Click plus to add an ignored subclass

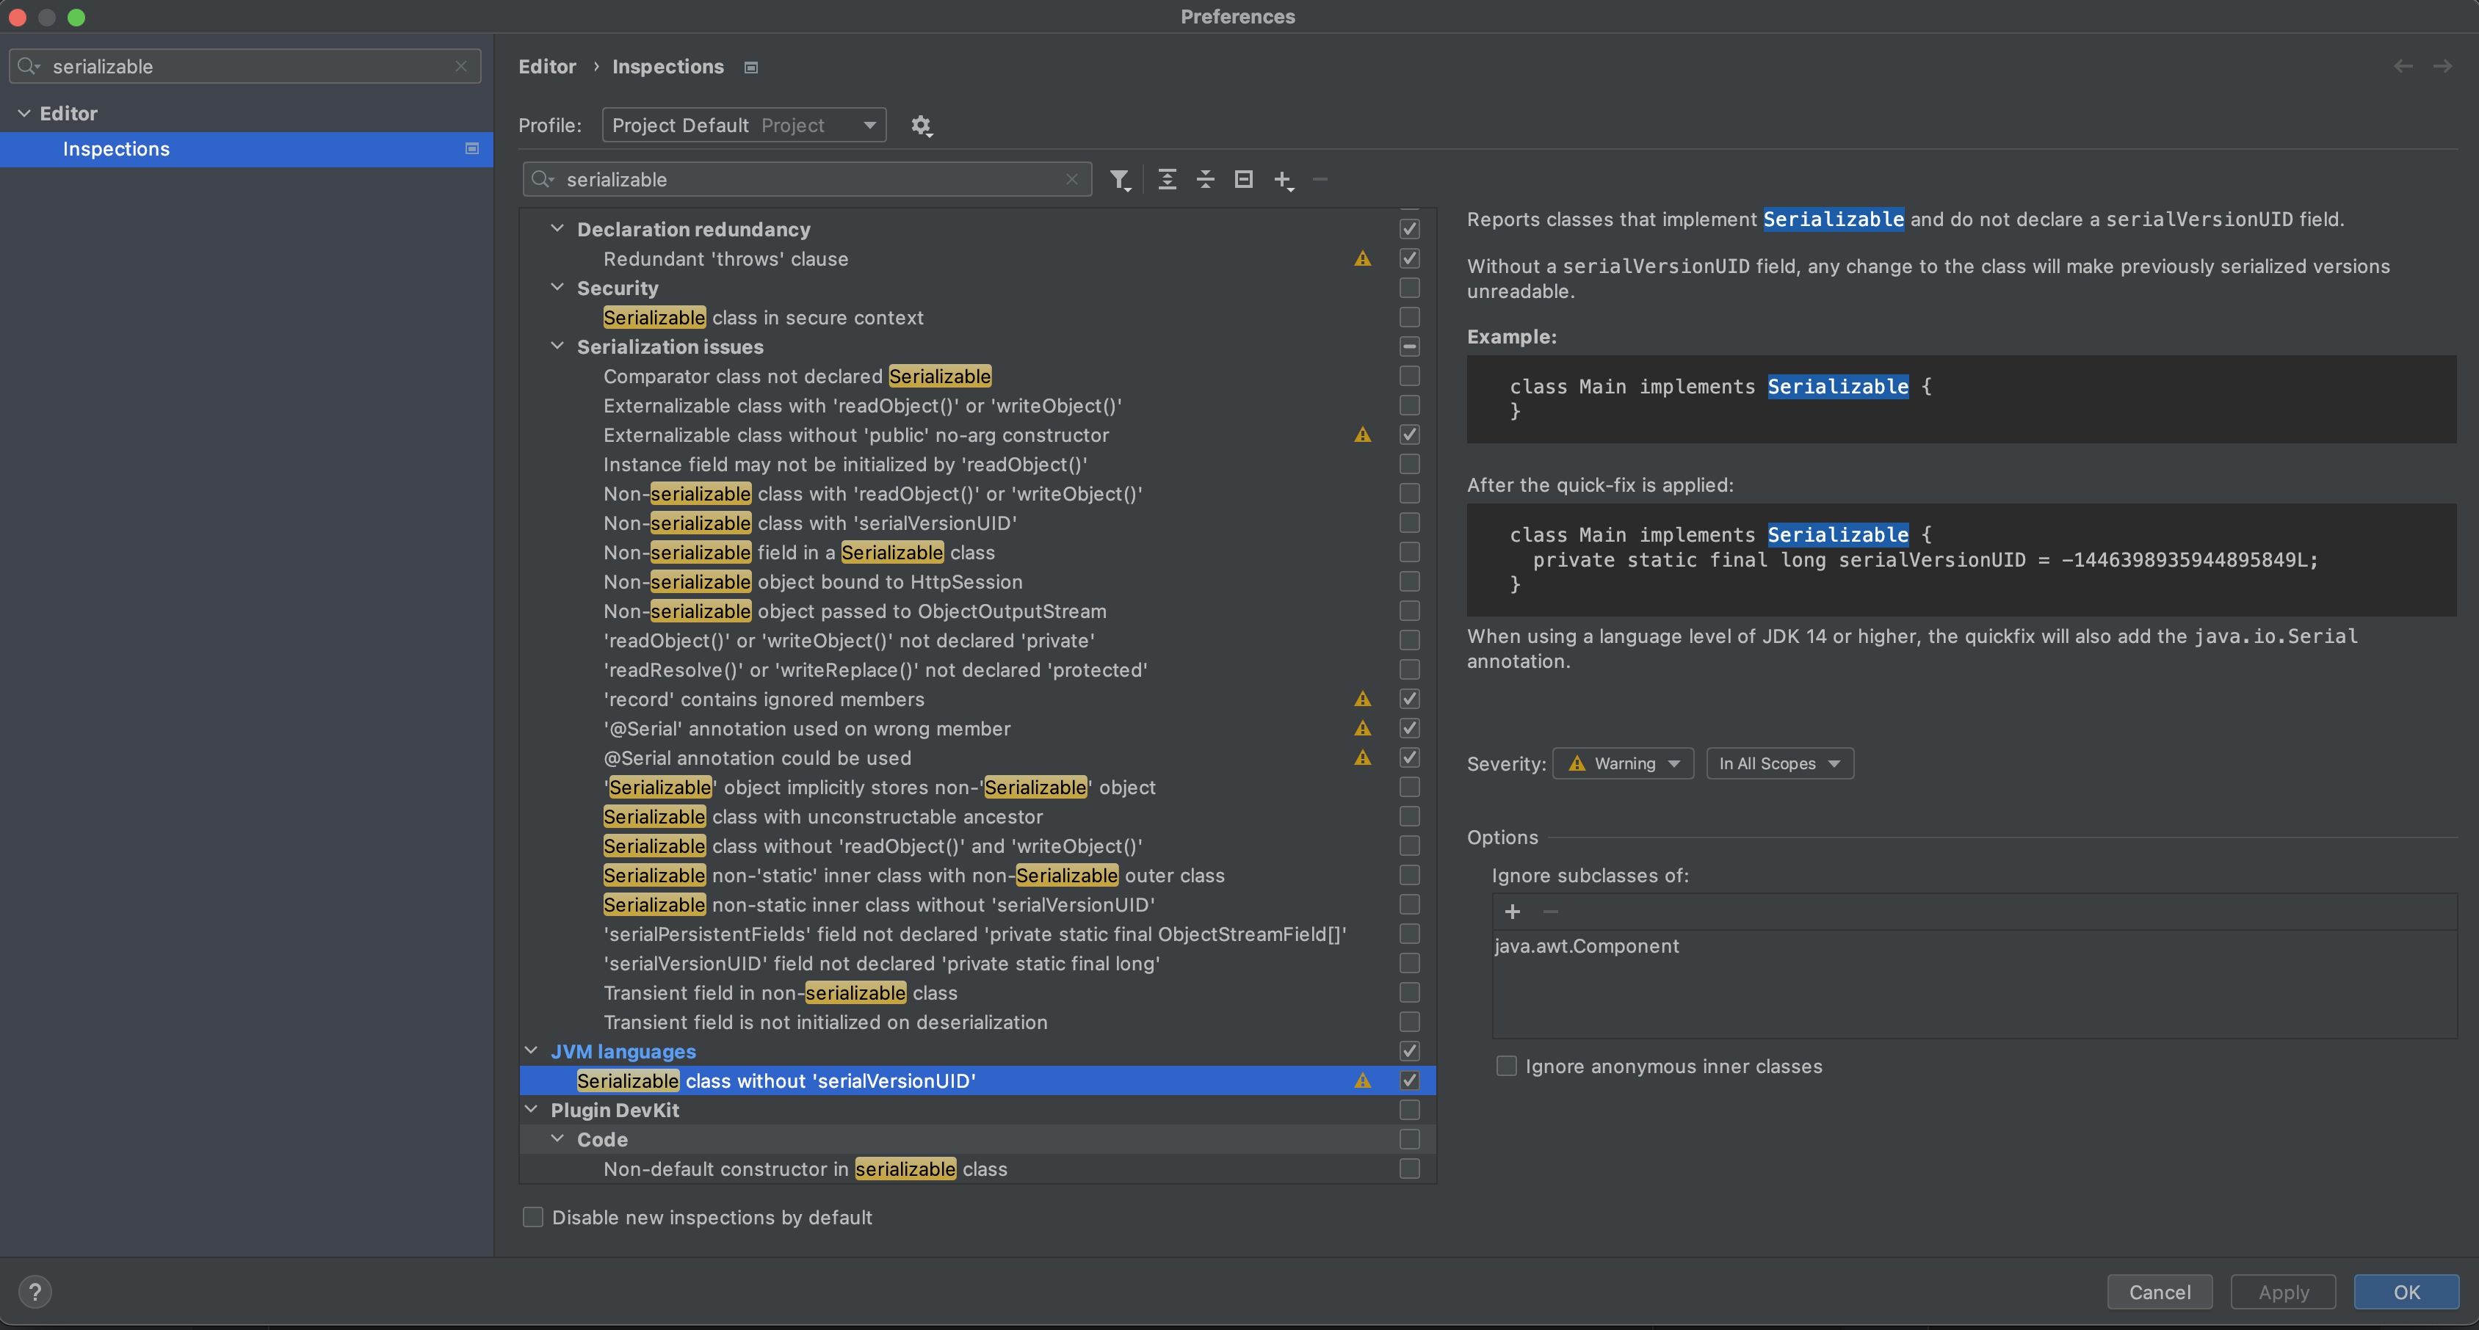(1512, 912)
